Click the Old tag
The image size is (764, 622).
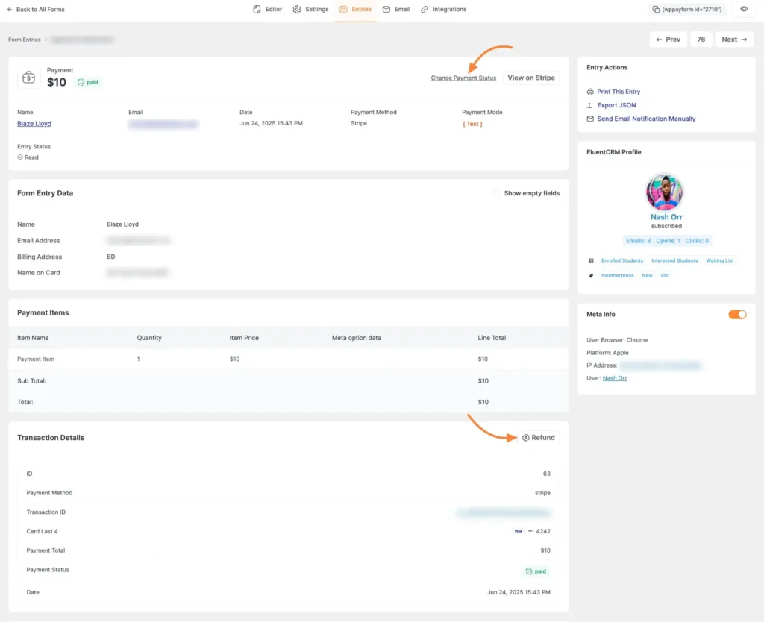click(665, 276)
